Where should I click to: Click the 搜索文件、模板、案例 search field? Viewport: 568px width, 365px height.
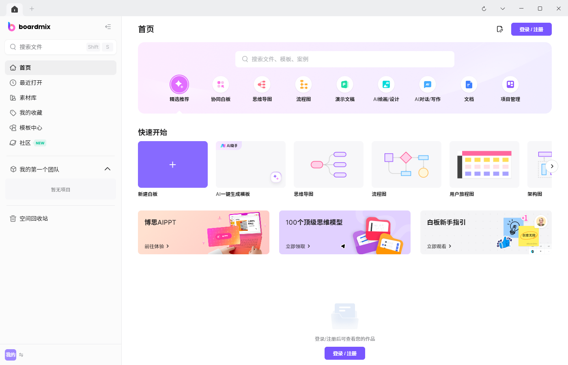344,59
